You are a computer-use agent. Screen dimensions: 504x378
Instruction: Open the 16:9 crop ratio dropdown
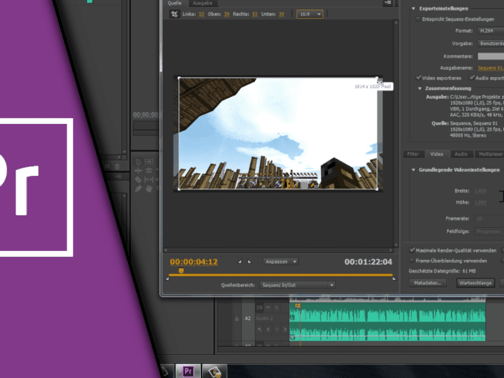[308, 14]
